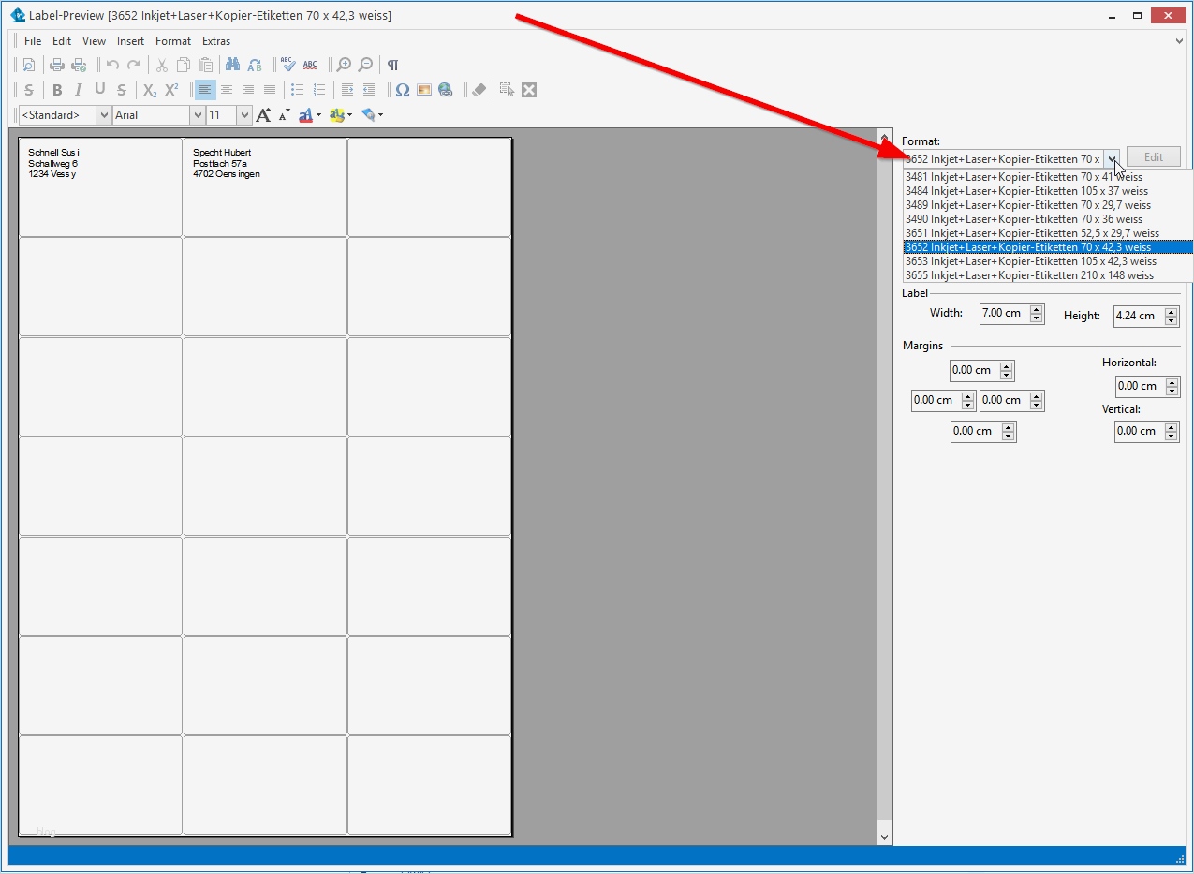Click the Paste clipboard icon
Screen dimensions: 1194x874
206,65
